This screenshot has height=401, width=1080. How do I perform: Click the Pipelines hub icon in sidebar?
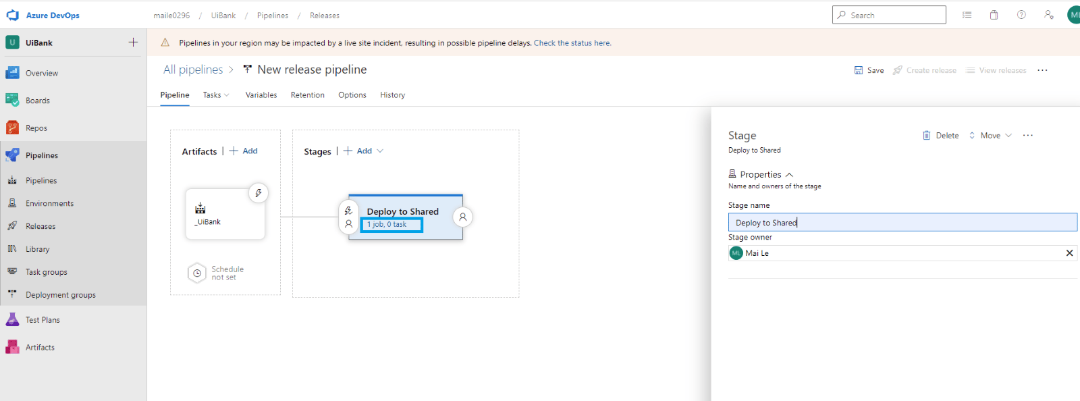pos(12,155)
